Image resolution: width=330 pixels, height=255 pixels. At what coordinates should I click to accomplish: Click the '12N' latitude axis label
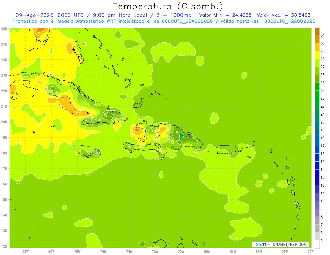click(4, 246)
